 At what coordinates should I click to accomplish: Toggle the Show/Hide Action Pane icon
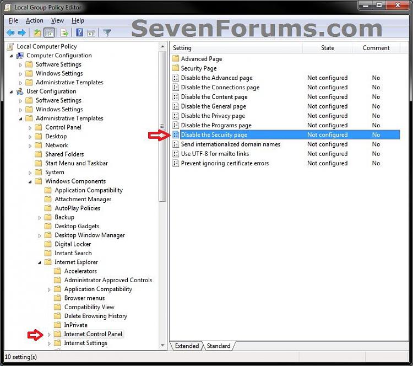(x=91, y=33)
